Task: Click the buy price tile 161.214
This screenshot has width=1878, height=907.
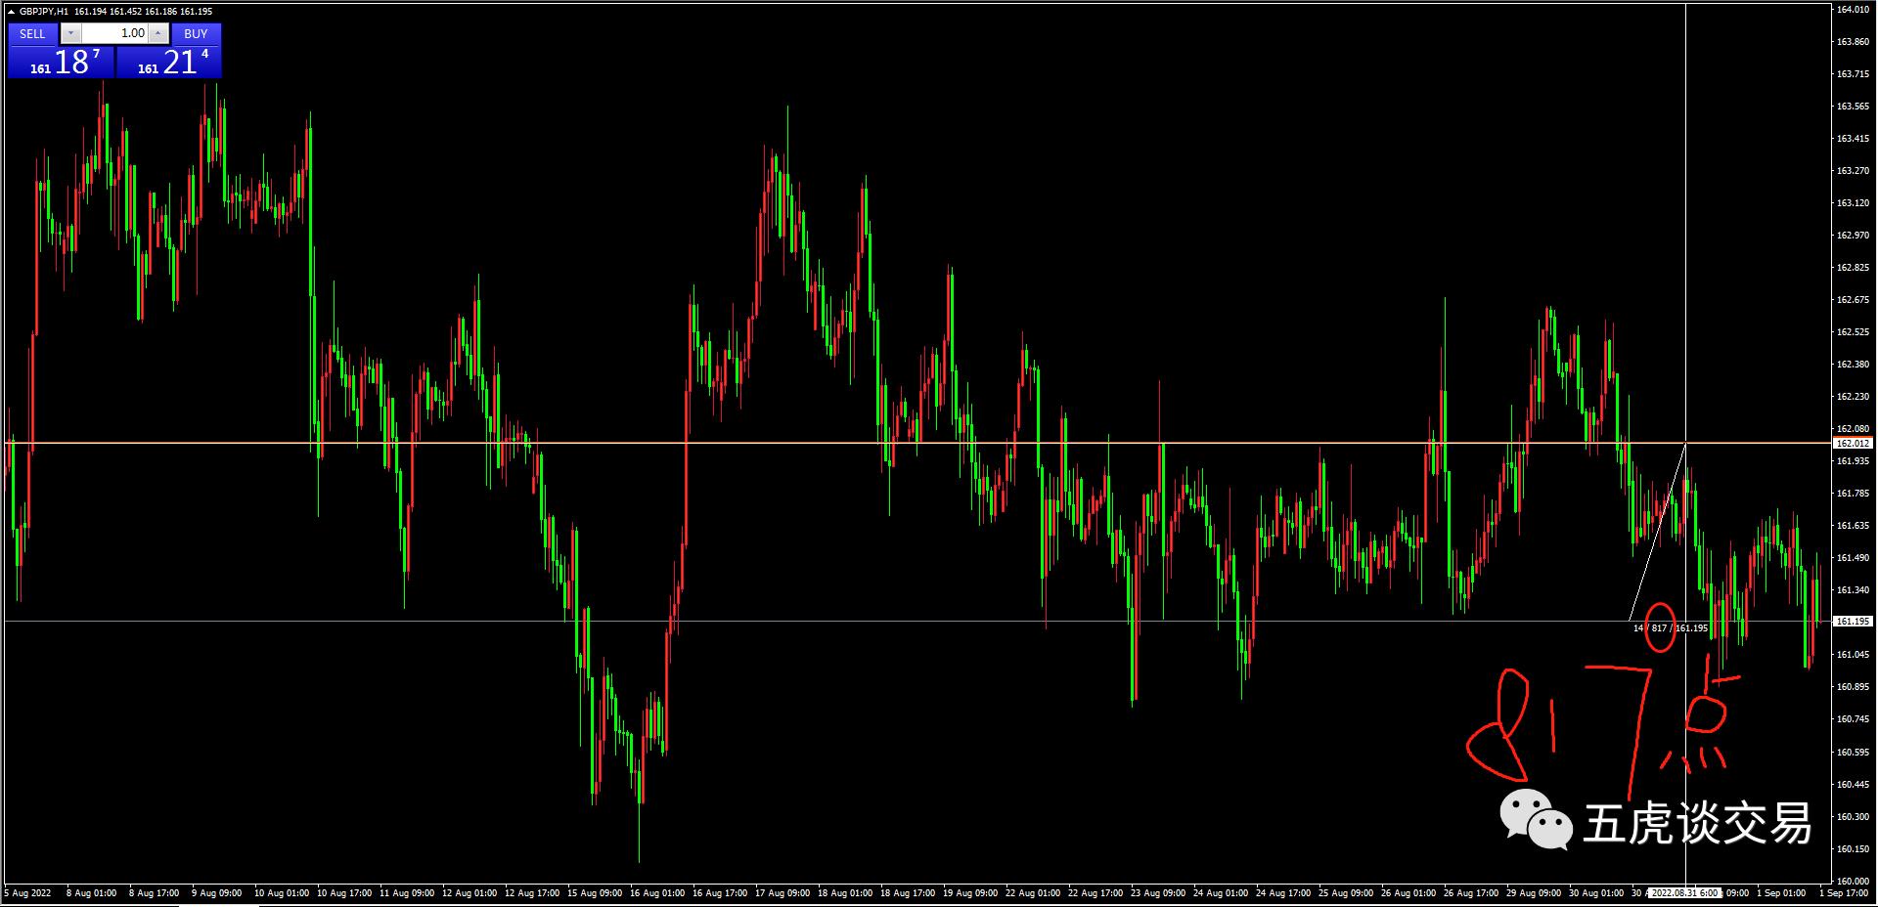Action: (169, 62)
